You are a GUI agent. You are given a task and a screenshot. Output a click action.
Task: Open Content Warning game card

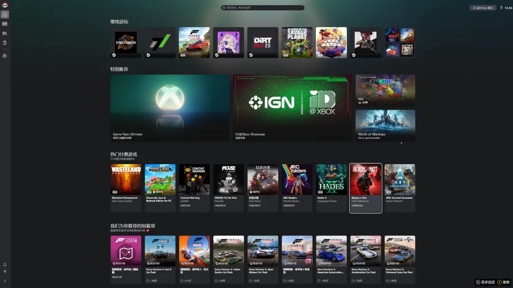click(194, 188)
